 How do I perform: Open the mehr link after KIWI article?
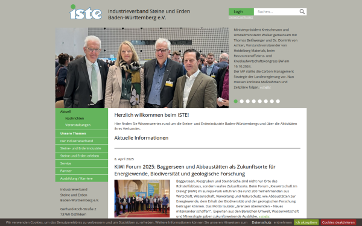(x=264, y=216)
